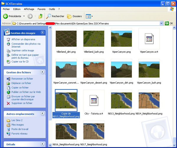This screenshot has width=177, height=148.
Task: Open the Affichage menu
Action: (x=29, y=9)
